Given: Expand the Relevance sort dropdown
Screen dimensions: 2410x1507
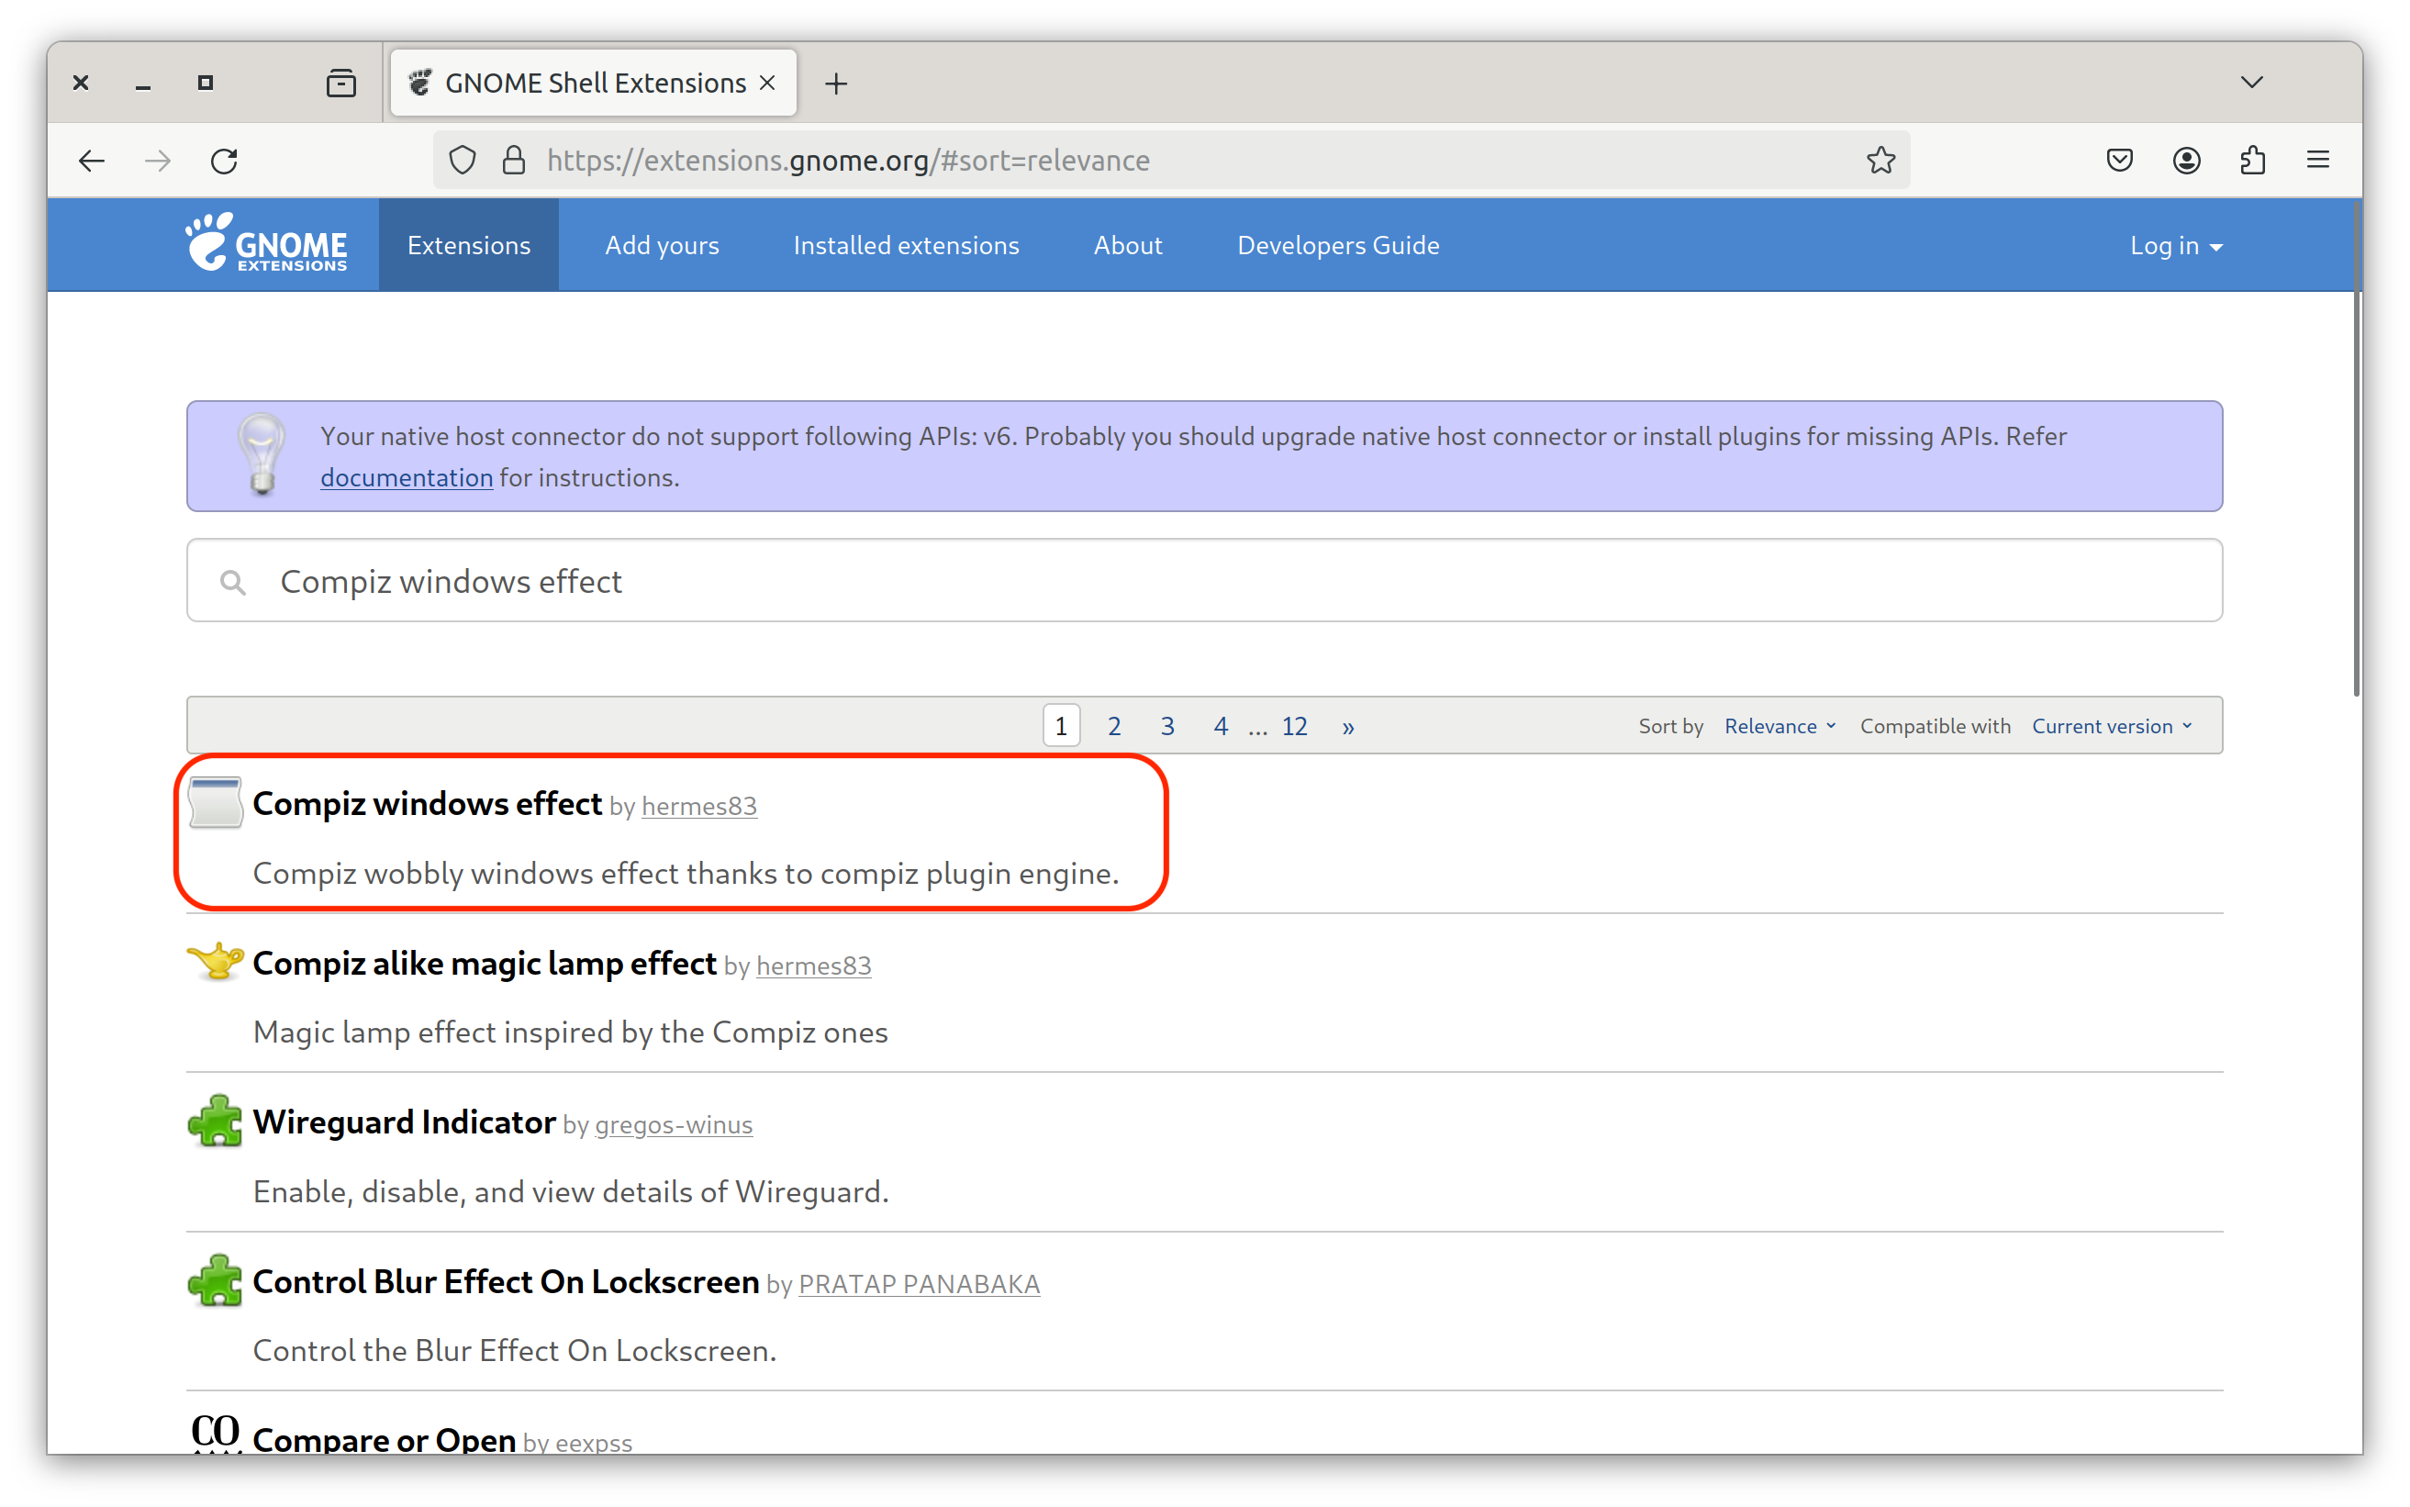Looking at the screenshot, I should tap(1780, 726).
